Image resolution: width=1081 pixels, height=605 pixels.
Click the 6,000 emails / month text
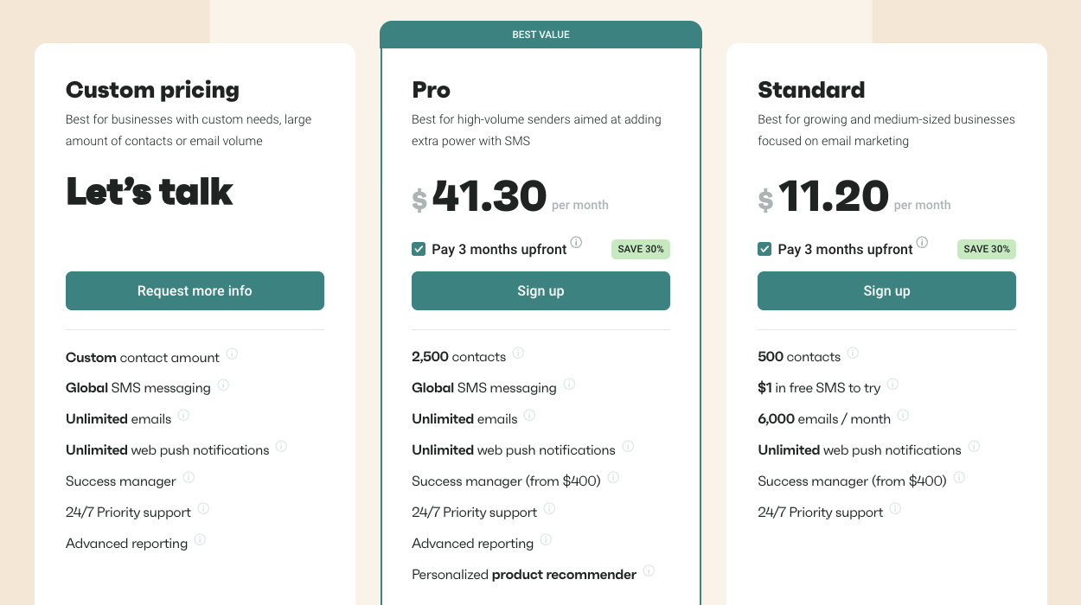[x=824, y=418]
